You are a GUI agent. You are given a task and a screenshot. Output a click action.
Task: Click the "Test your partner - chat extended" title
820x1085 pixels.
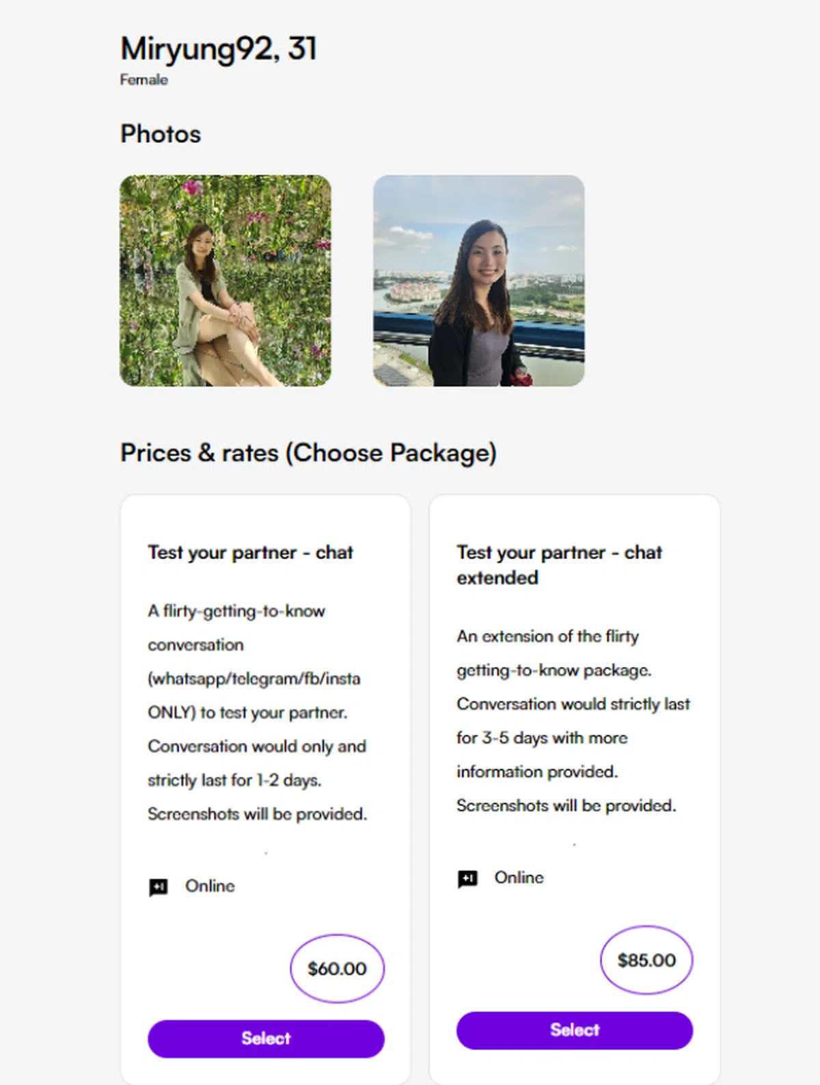tap(559, 564)
